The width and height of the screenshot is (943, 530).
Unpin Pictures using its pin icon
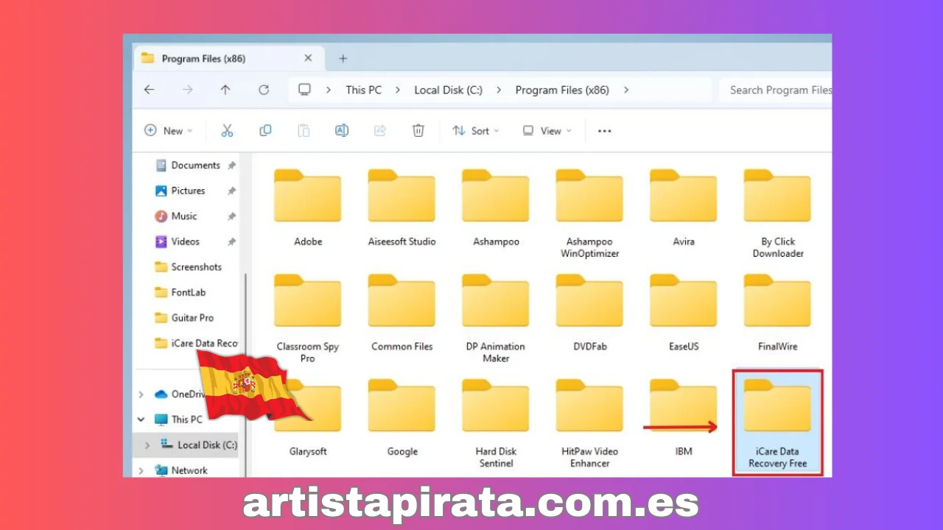[x=231, y=191]
